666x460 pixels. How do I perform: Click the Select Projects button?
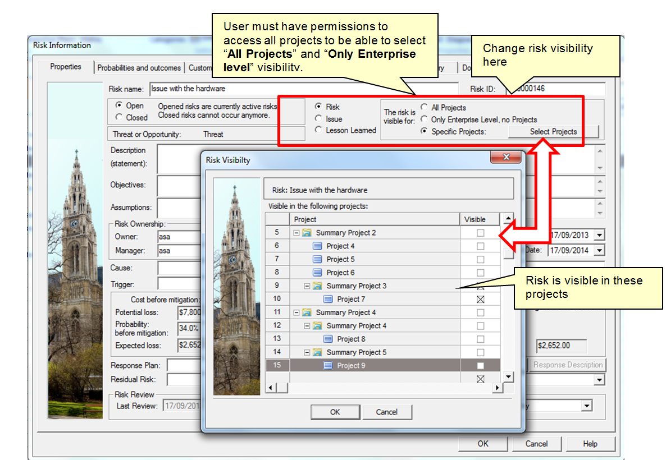553,132
